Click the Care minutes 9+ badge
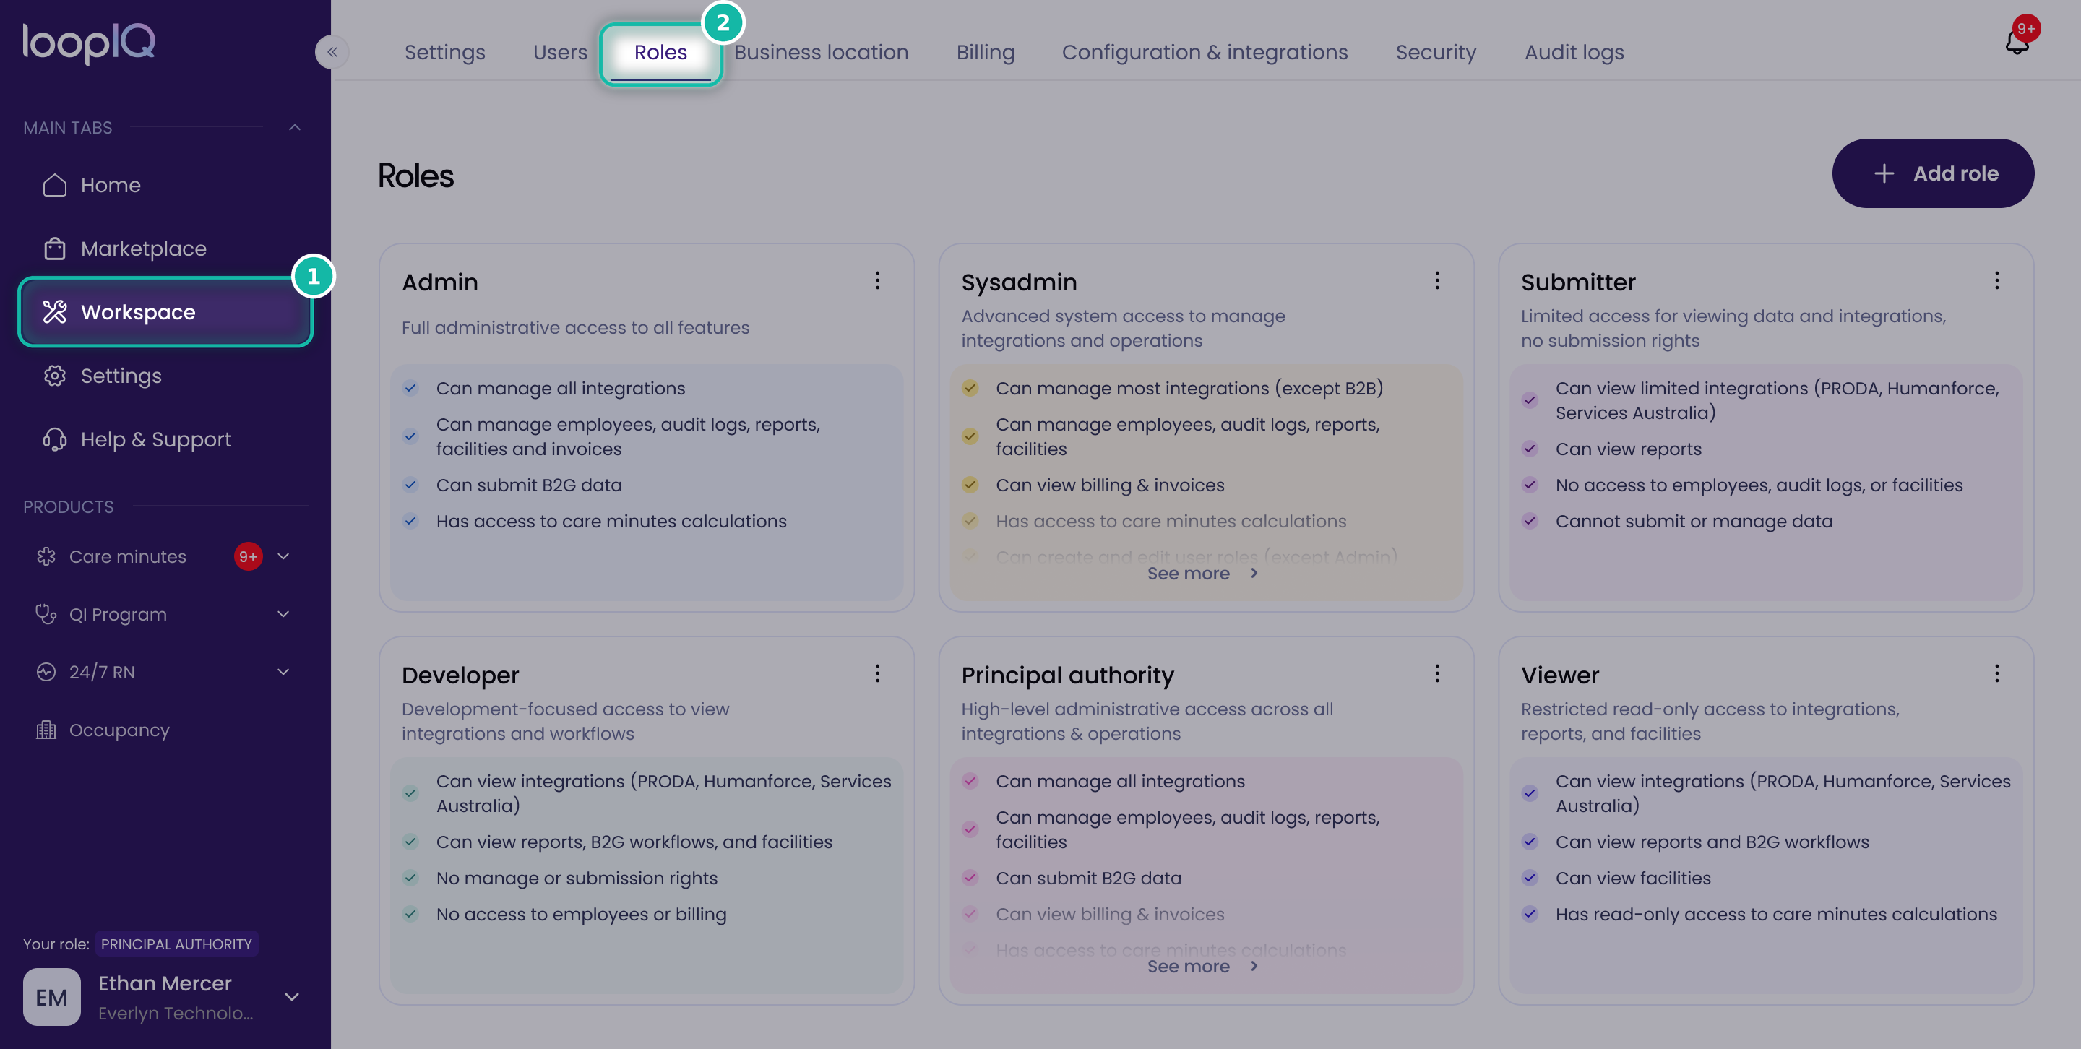This screenshot has width=2081, height=1049. pos(248,556)
